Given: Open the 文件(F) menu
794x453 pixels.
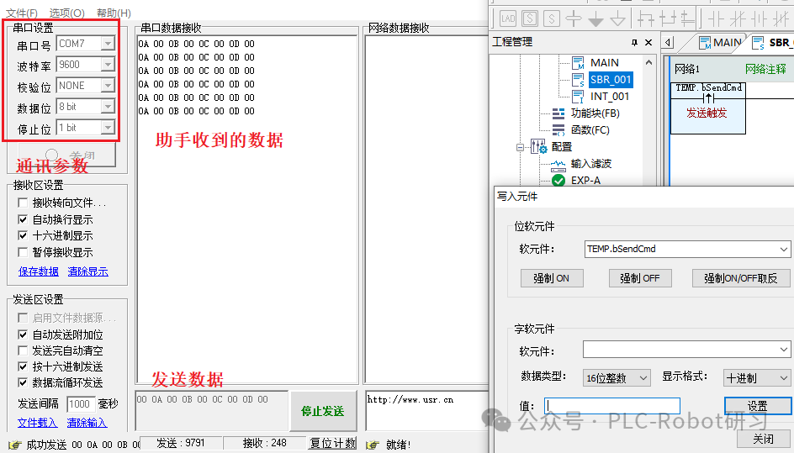Looking at the screenshot, I should point(21,13).
